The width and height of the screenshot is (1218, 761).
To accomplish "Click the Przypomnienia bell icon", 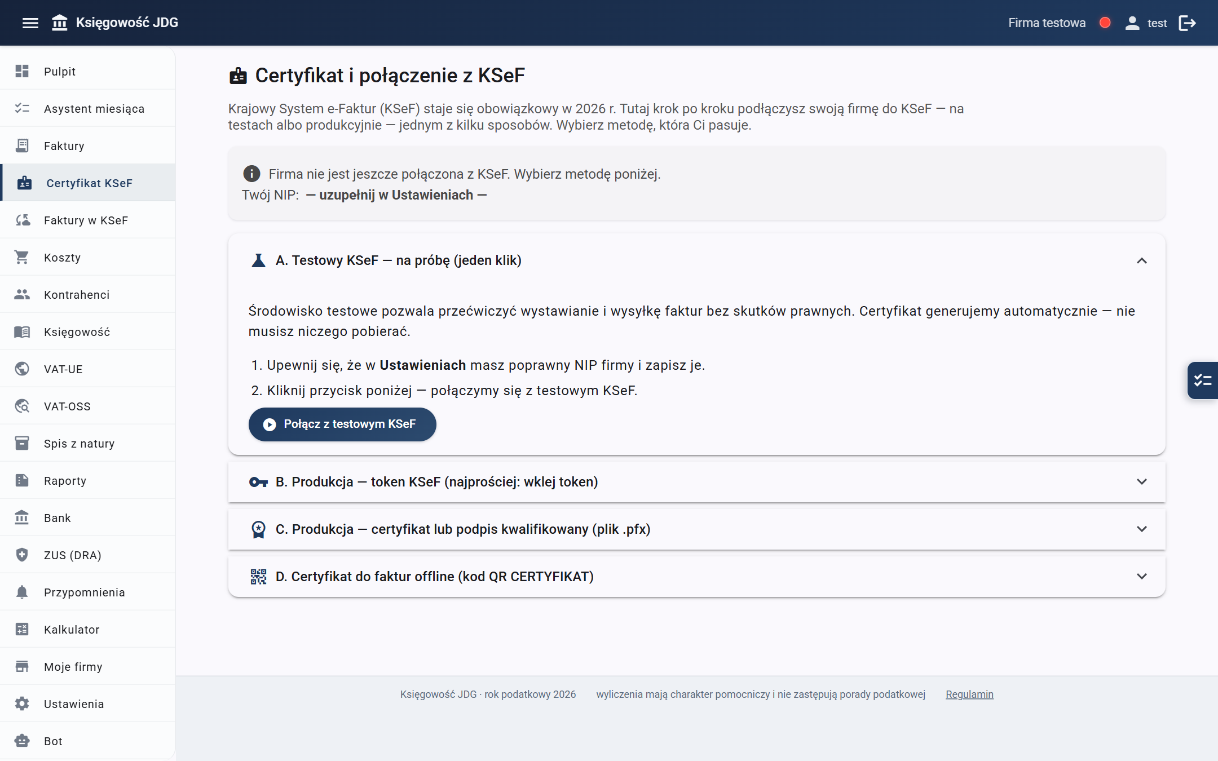I will pyautogui.click(x=22, y=592).
